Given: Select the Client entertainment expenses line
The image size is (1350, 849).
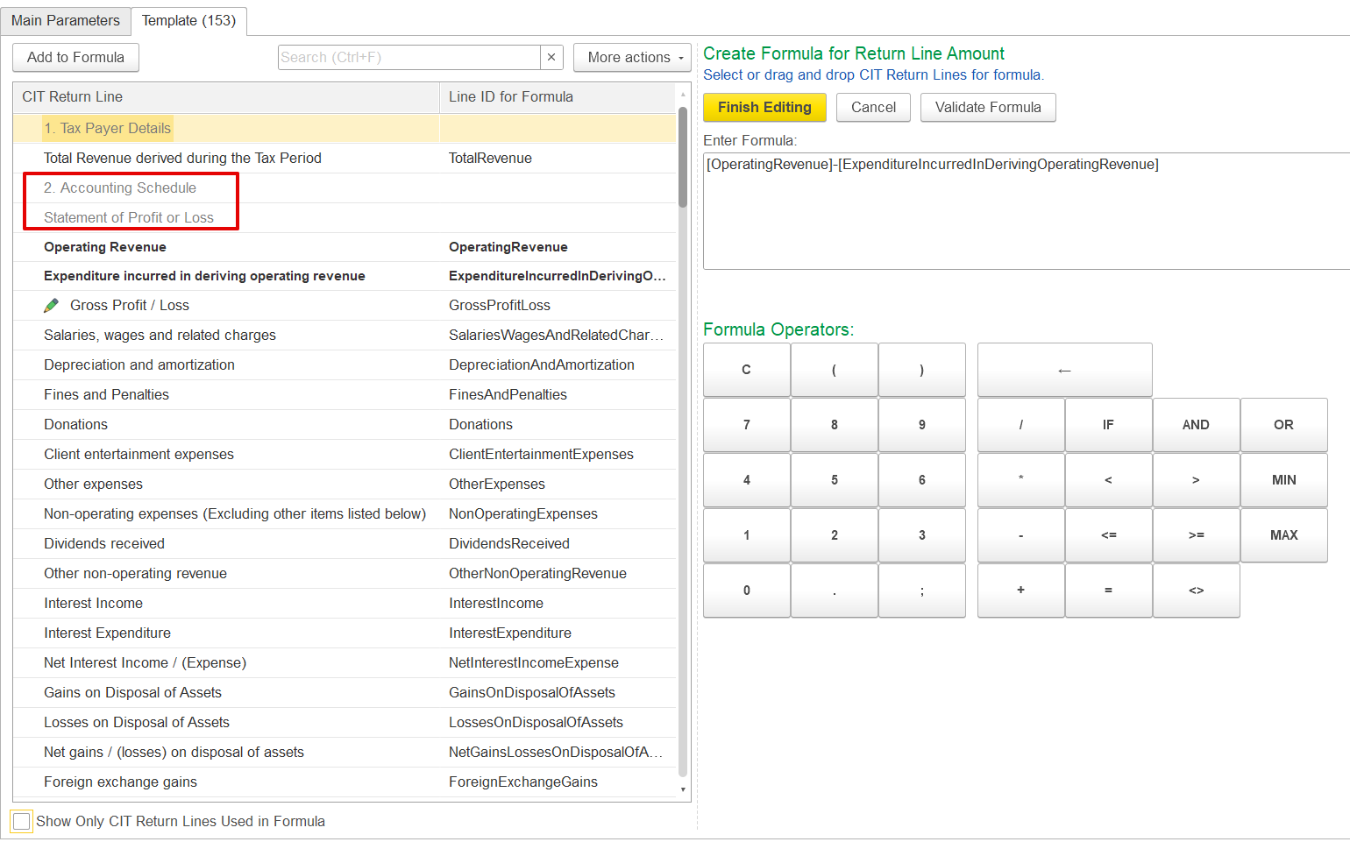Looking at the screenshot, I should tap(345, 455).
